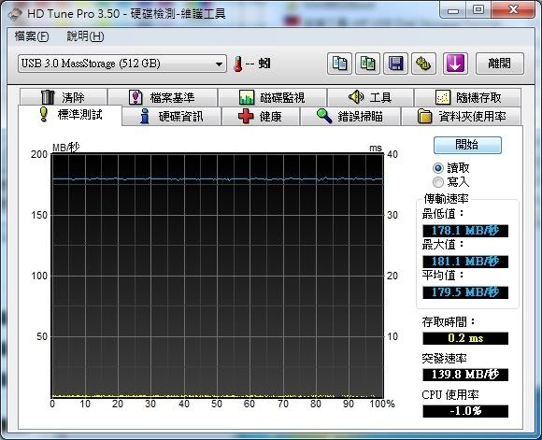This screenshot has height=440, width=542.
Task: Open the 檔案(F) menu
Action: tap(32, 36)
